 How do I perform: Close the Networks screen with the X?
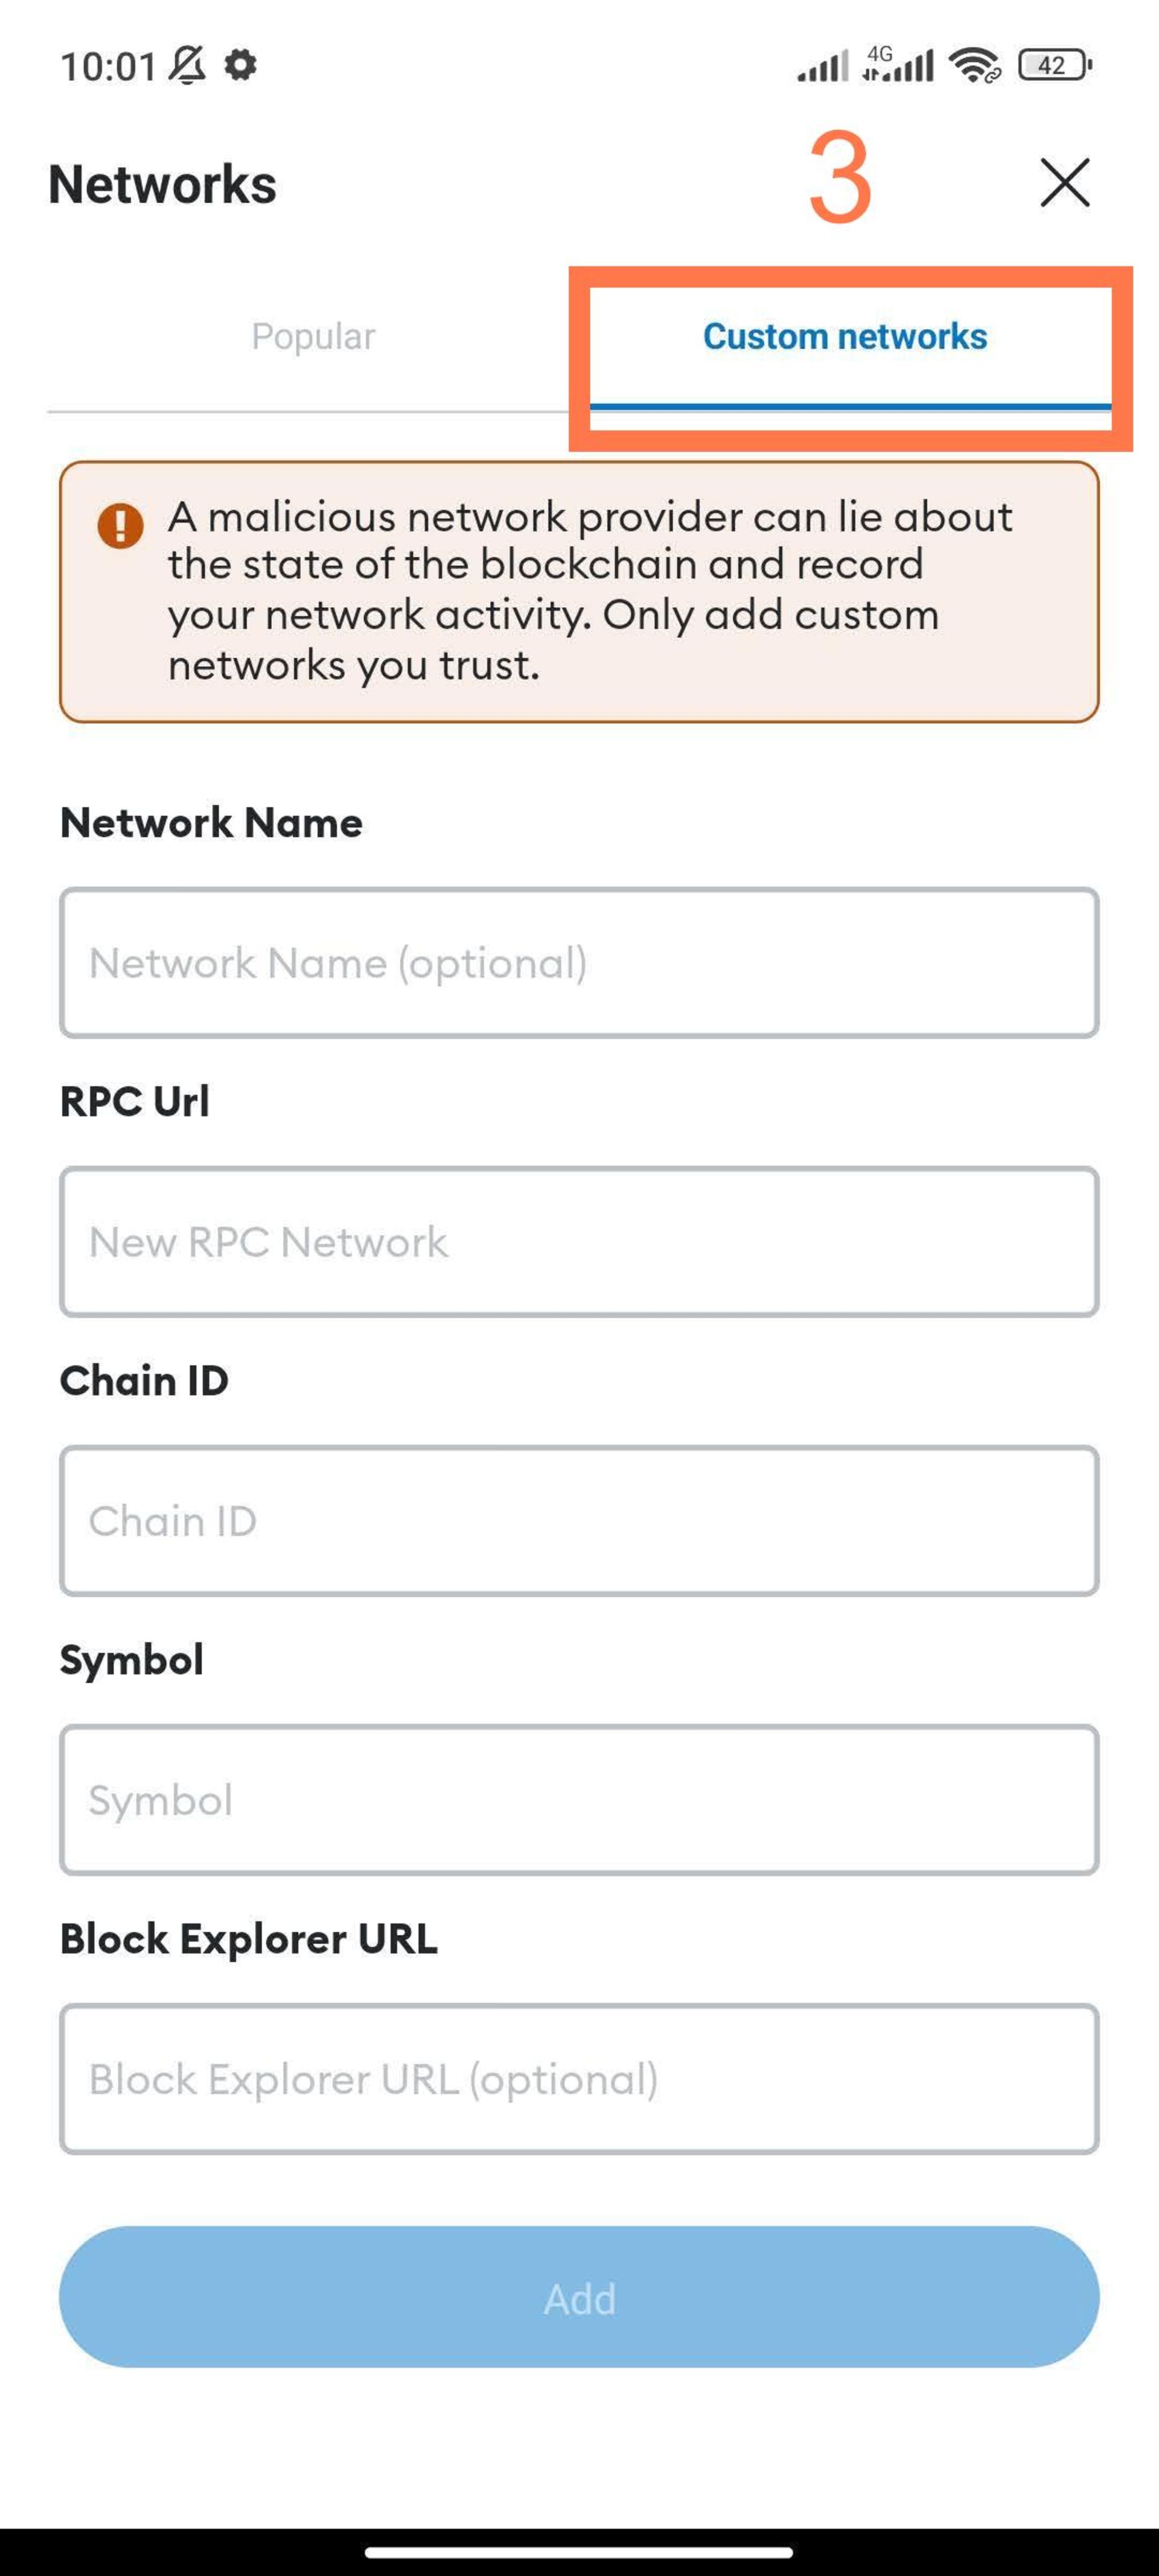click(1064, 182)
